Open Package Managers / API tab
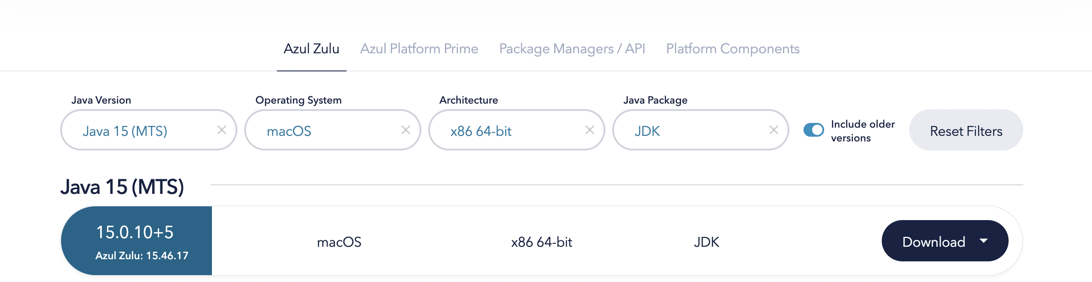 (x=572, y=49)
